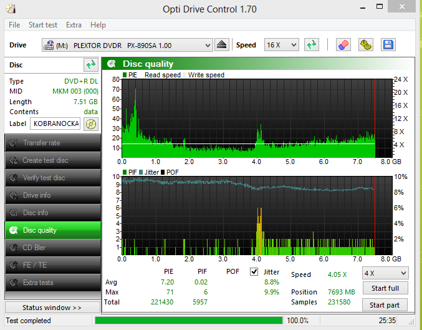Click the disc Label input field

55,124
